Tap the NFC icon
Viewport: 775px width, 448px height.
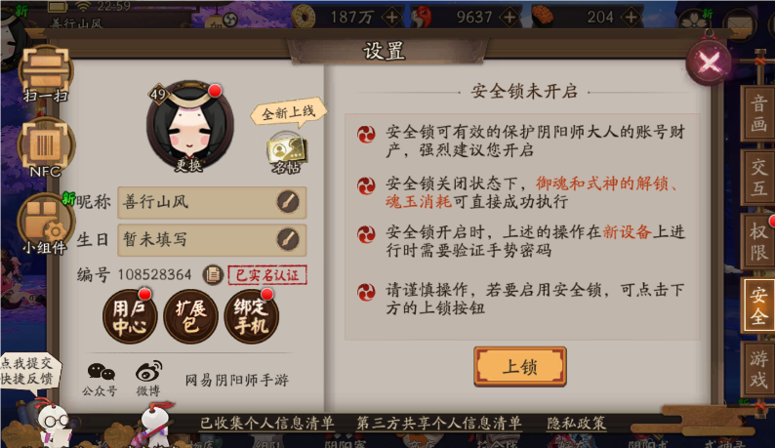[x=46, y=147]
